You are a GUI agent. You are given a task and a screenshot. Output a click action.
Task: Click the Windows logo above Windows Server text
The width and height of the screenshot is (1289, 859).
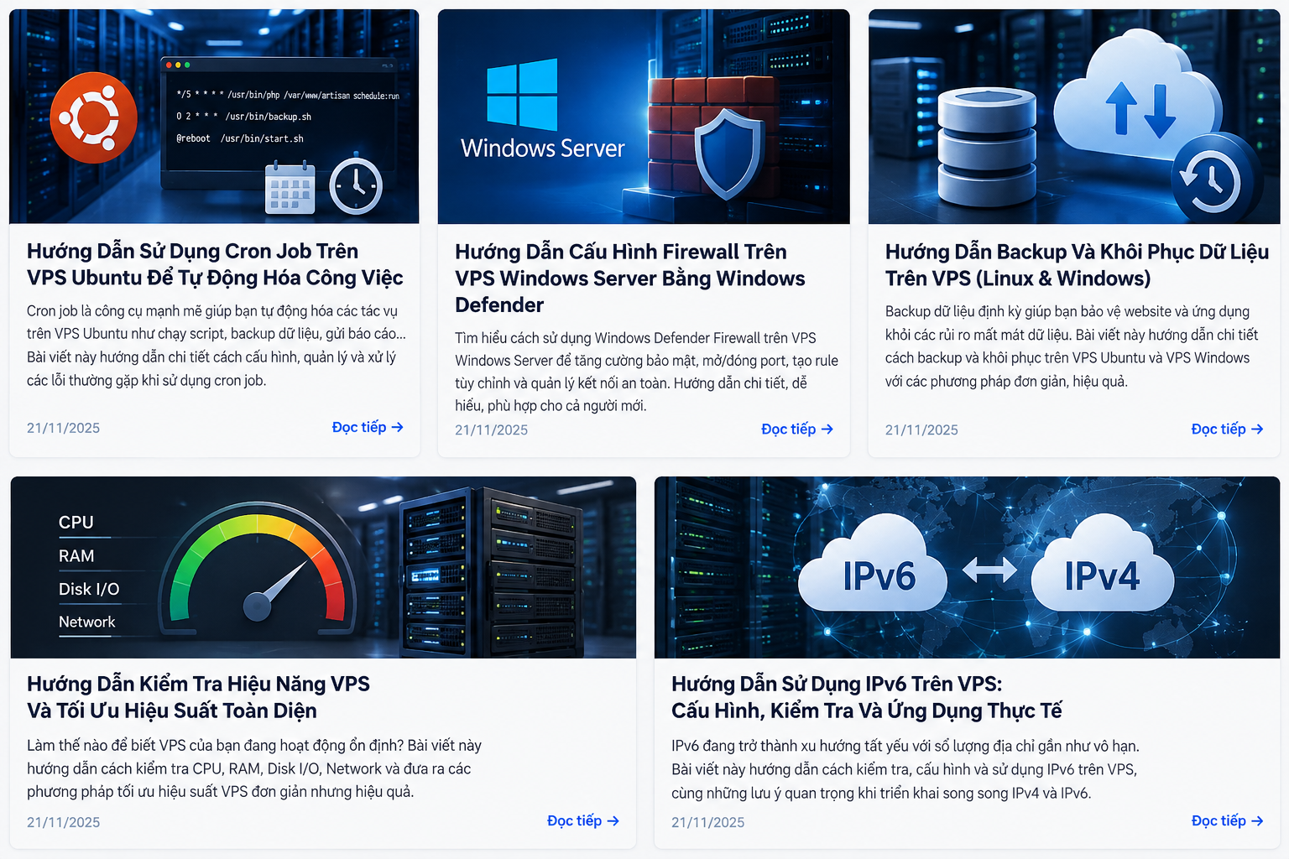522,94
